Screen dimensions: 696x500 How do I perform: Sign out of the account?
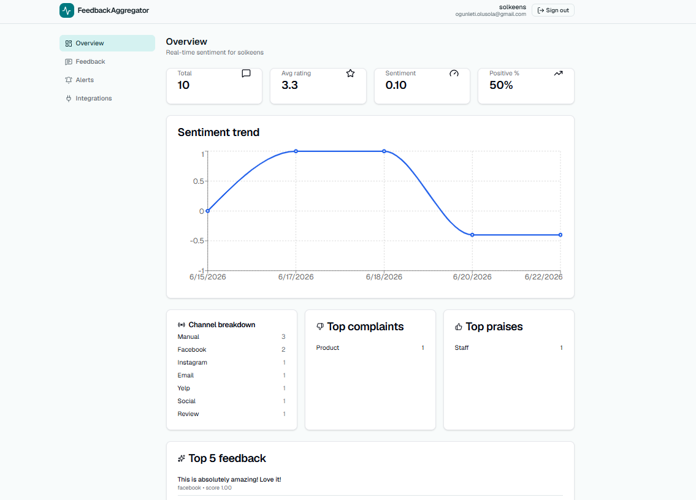pos(553,10)
